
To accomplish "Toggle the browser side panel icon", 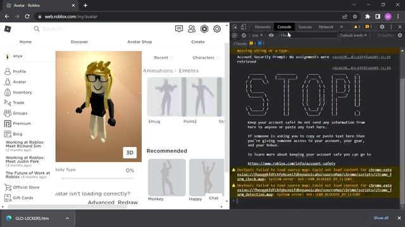I will 378,16.
